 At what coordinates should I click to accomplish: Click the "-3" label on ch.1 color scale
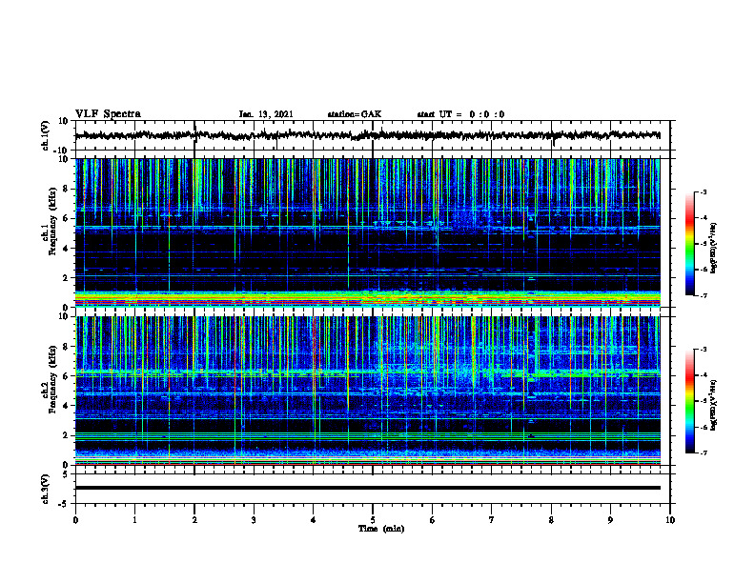click(x=704, y=192)
